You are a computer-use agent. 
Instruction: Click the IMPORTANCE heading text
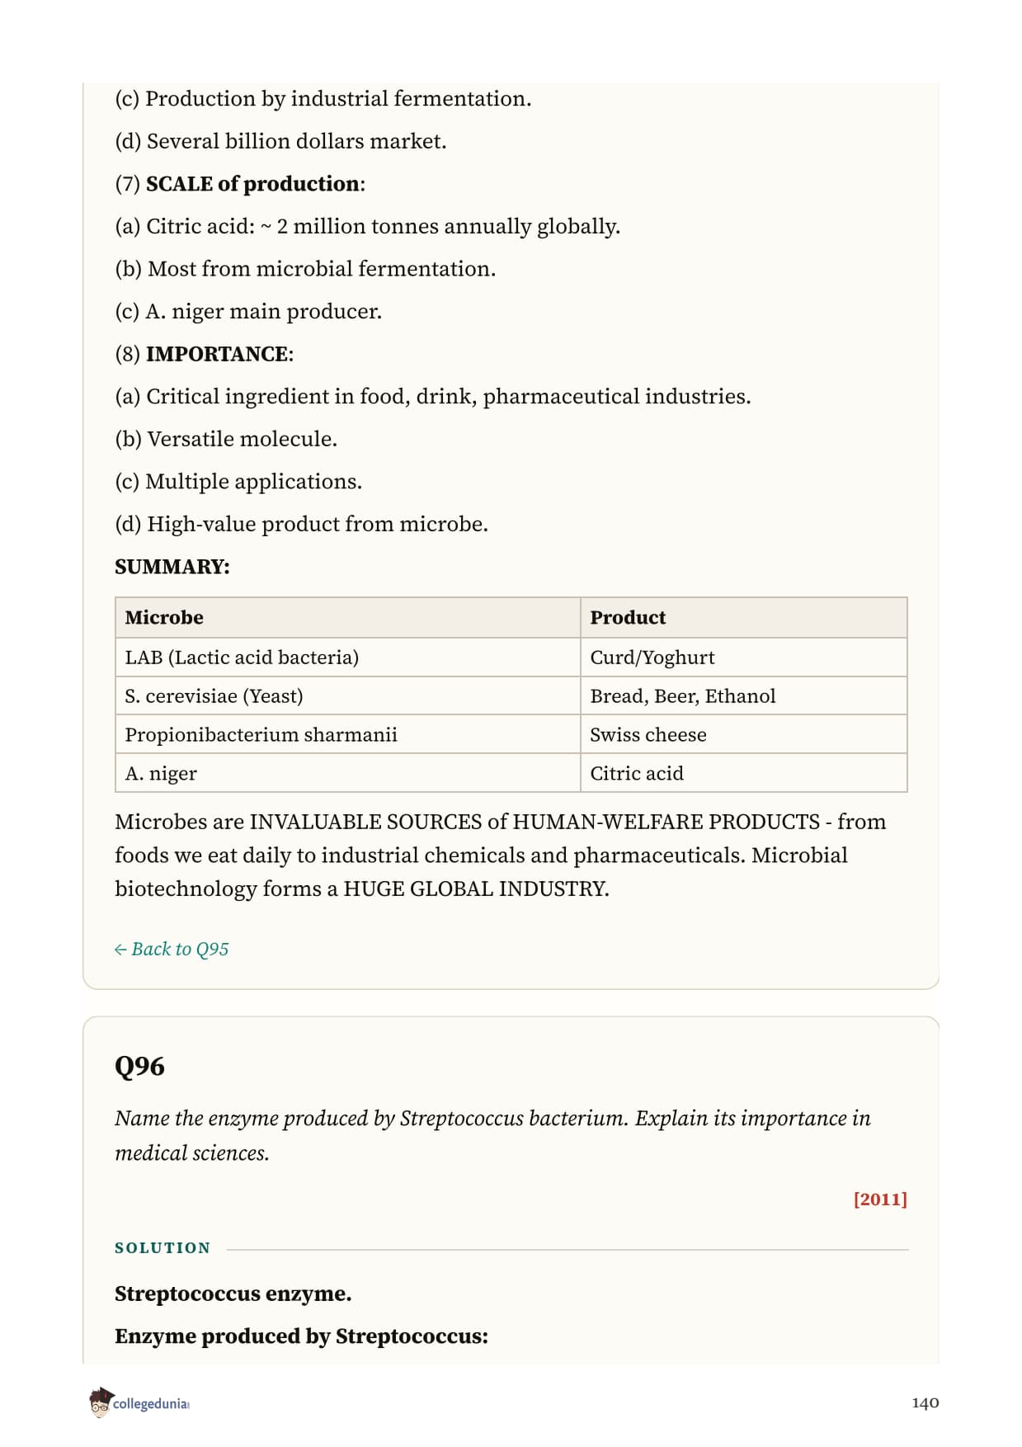tap(219, 354)
